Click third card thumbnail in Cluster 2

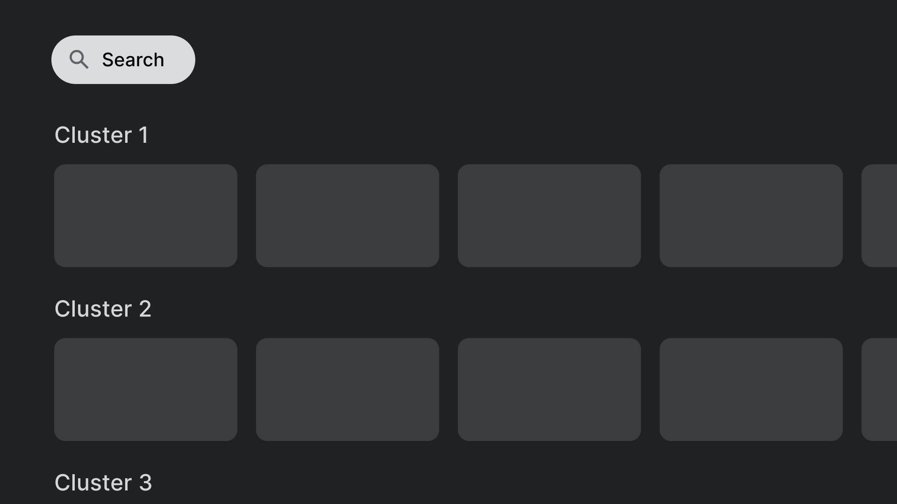pos(549,389)
